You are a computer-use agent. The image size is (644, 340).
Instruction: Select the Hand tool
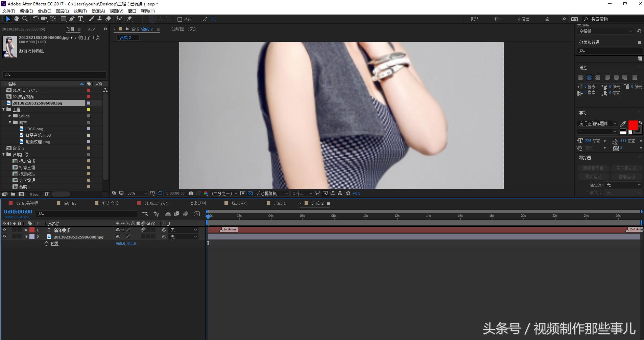pos(16,19)
